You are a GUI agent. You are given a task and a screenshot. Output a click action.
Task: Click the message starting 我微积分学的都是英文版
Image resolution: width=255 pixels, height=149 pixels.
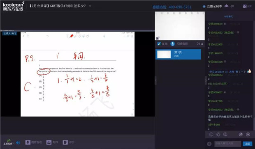[230, 118]
